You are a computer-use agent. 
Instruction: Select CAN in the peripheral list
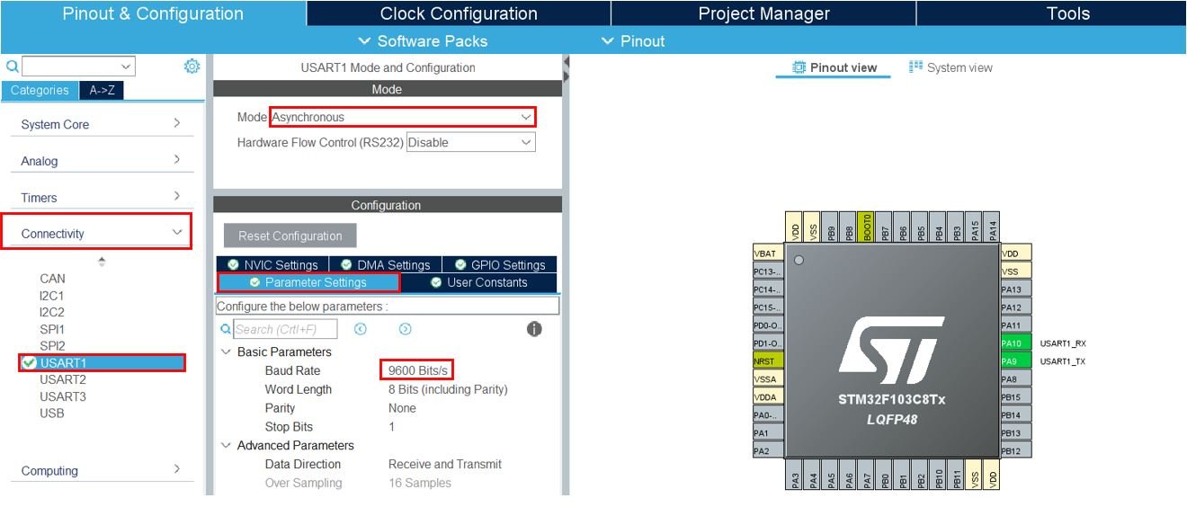pos(52,278)
